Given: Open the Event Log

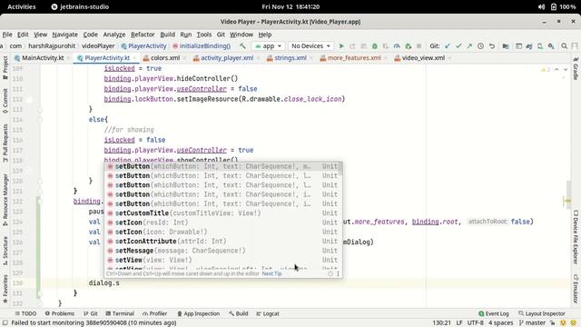Looking at the screenshot, I should pos(494,313).
